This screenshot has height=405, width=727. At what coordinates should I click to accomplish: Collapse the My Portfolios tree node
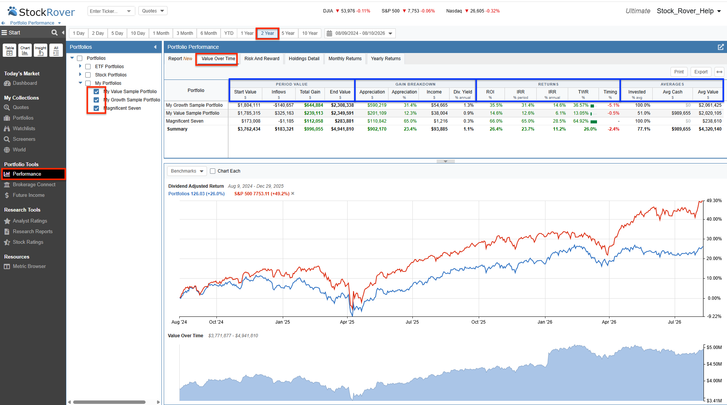coord(80,83)
